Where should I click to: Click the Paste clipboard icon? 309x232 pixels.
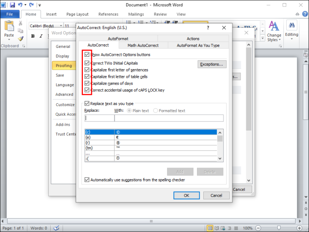coord(9,26)
